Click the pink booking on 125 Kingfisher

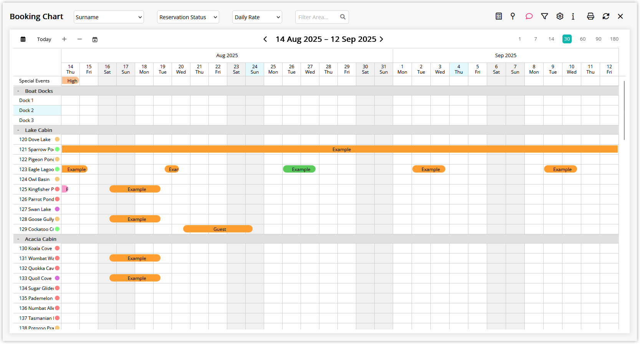(65, 189)
